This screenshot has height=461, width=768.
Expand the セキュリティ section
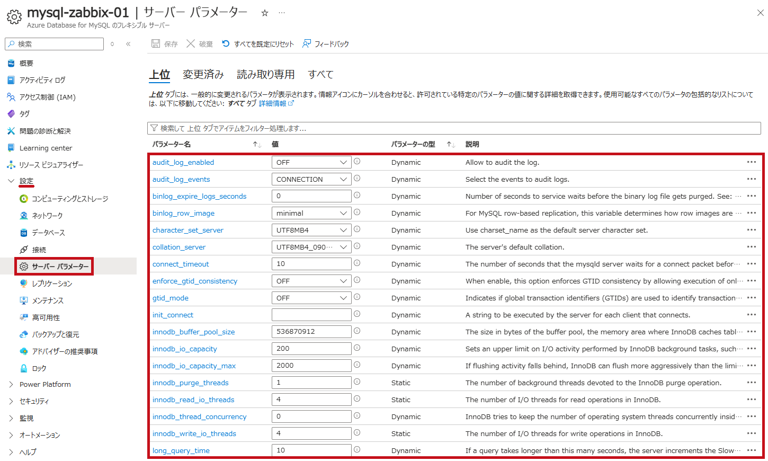click(x=11, y=401)
